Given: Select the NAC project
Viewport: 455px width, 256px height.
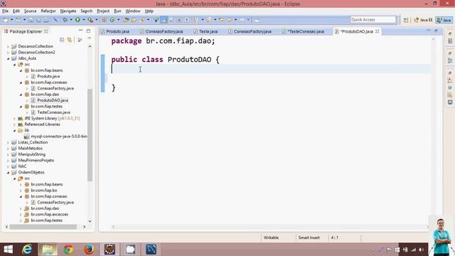Looking at the screenshot, I should click(22, 166).
